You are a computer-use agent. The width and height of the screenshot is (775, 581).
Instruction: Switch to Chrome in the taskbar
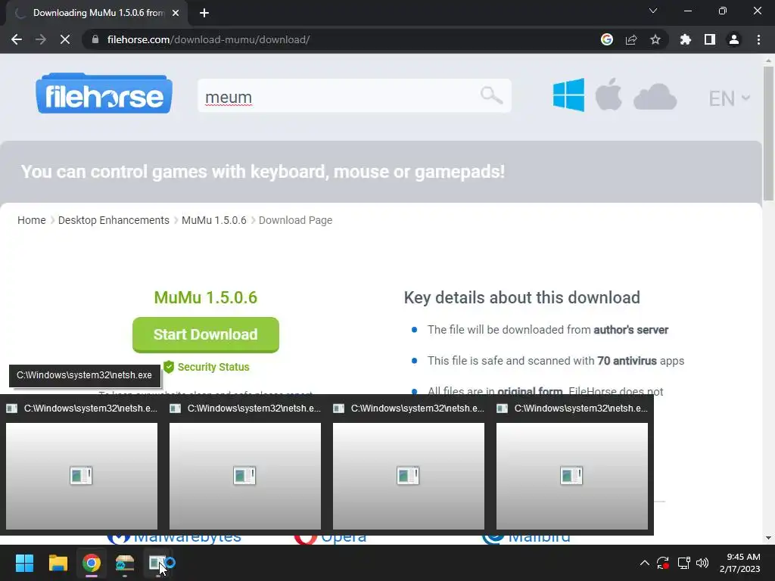92,563
